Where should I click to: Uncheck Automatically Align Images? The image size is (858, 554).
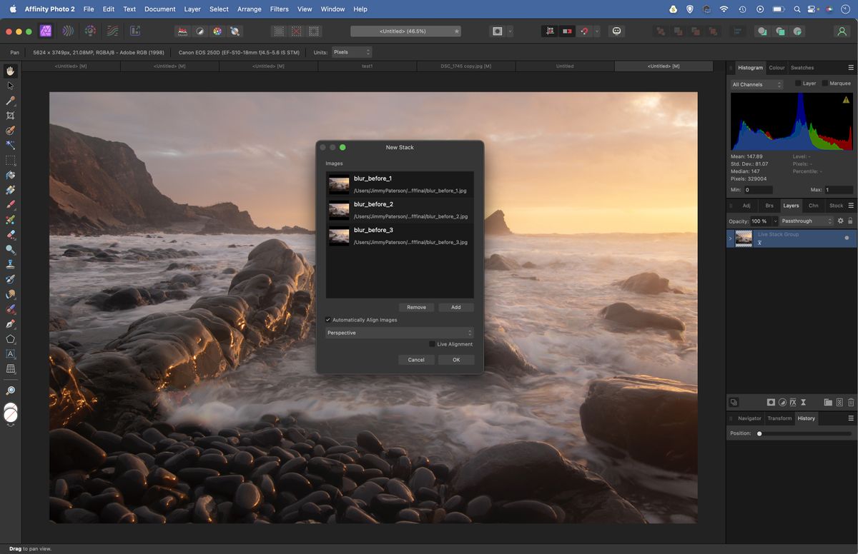(328, 320)
